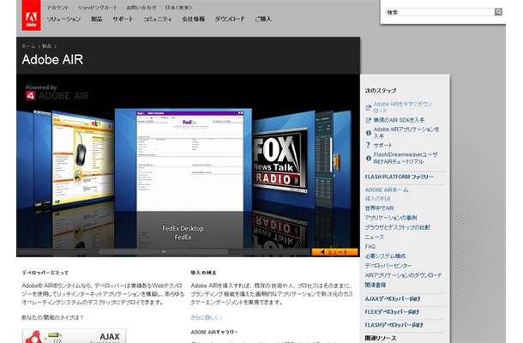Click the 世界中でAIR link

point(379,208)
